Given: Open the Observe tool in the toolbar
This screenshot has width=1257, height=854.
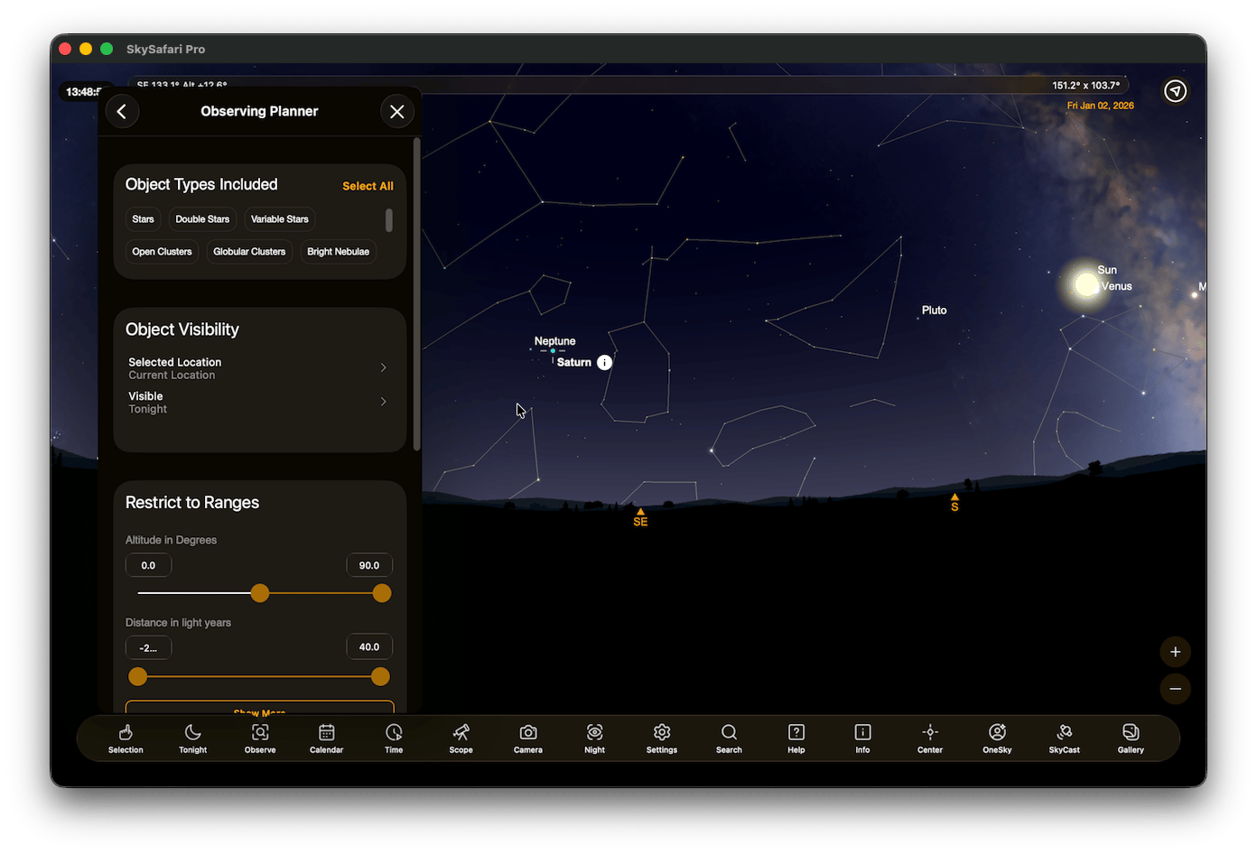Looking at the screenshot, I should [260, 738].
